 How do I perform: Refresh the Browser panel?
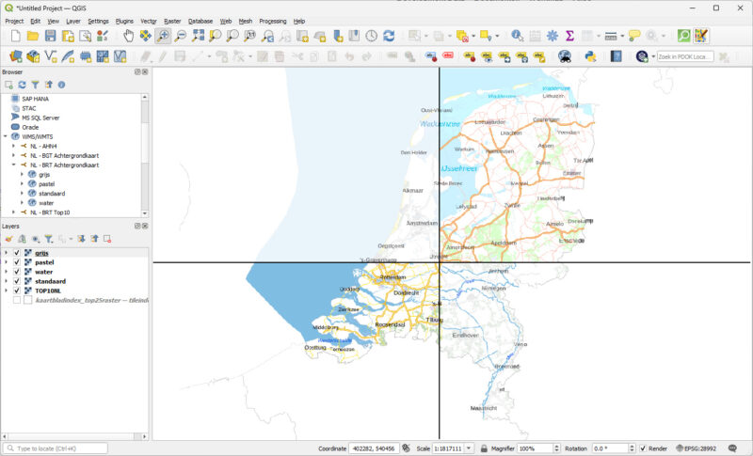22,85
